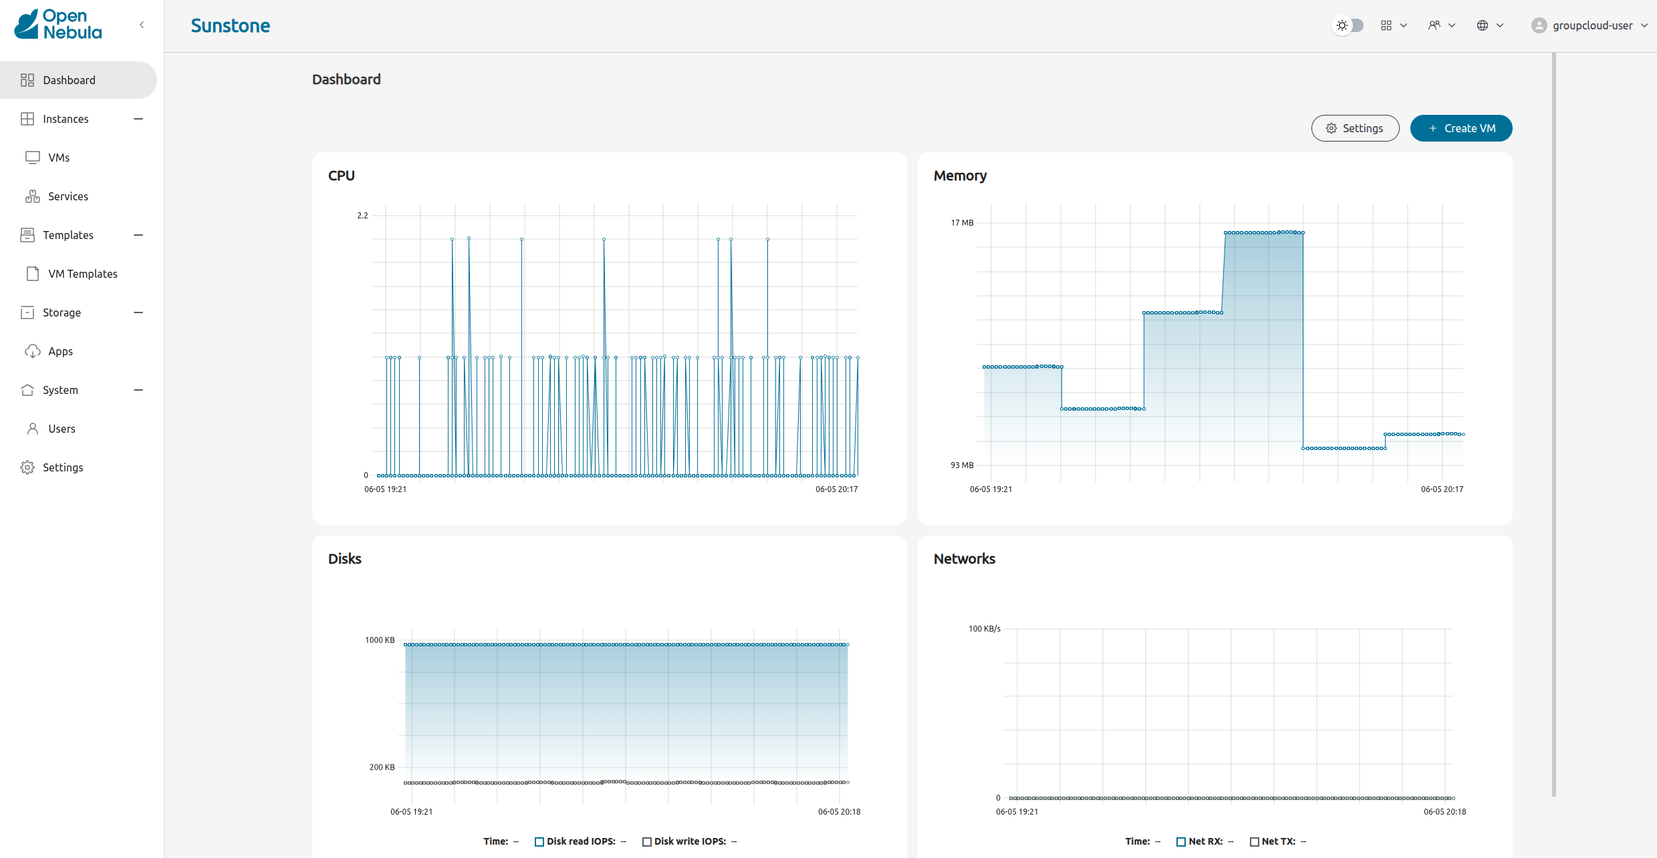Open the Services section

[68, 196]
